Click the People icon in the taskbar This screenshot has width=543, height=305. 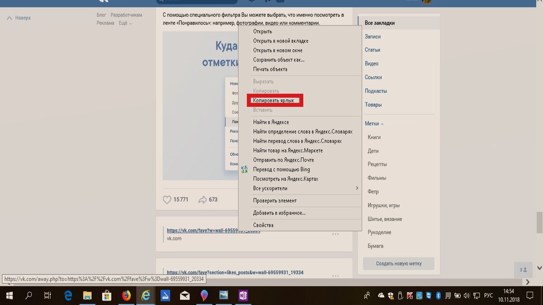coord(367,296)
